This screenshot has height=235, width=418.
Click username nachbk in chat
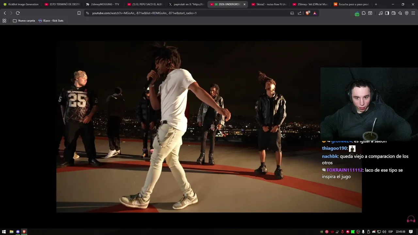[330, 156]
